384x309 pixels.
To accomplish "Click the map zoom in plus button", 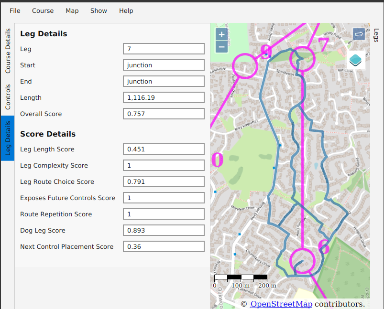I will [221, 35].
